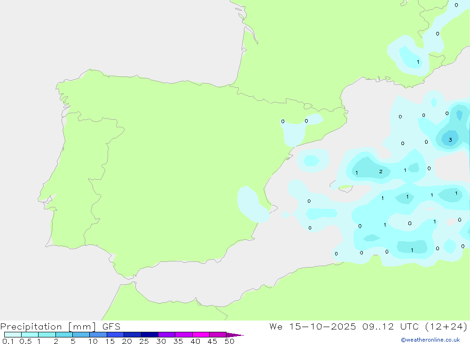Click the 'Precipitation [mm] GFS' title text
This screenshot has width=470, height=344.
pos(60,327)
